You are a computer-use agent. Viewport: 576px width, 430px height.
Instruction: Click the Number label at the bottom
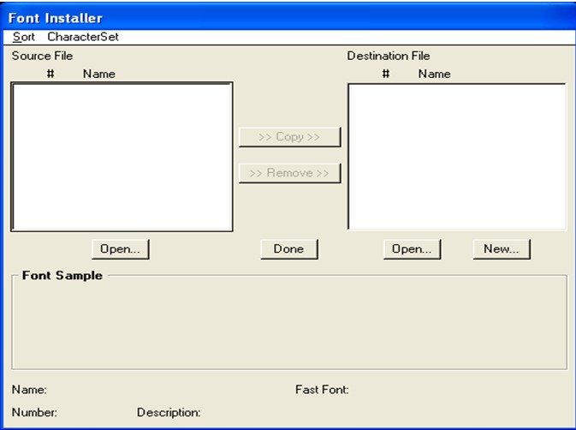pos(34,413)
